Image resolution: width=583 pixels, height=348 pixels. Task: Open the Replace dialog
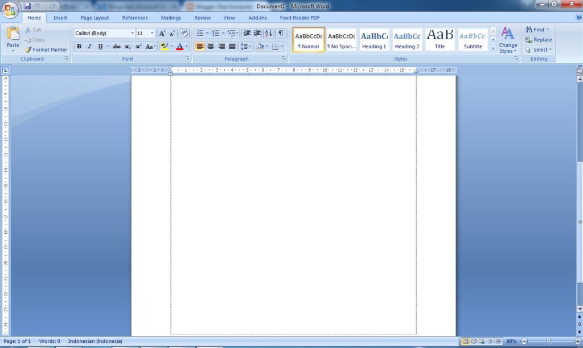(x=539, y=39)
